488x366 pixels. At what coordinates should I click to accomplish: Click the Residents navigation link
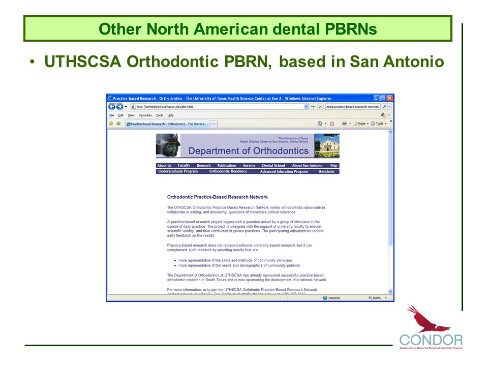[326, 171]
